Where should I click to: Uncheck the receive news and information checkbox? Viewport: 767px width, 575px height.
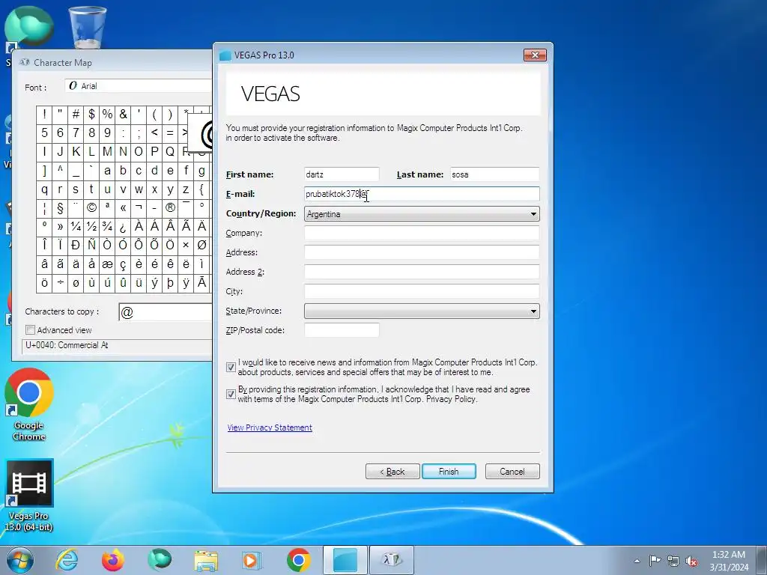(231, 367)
